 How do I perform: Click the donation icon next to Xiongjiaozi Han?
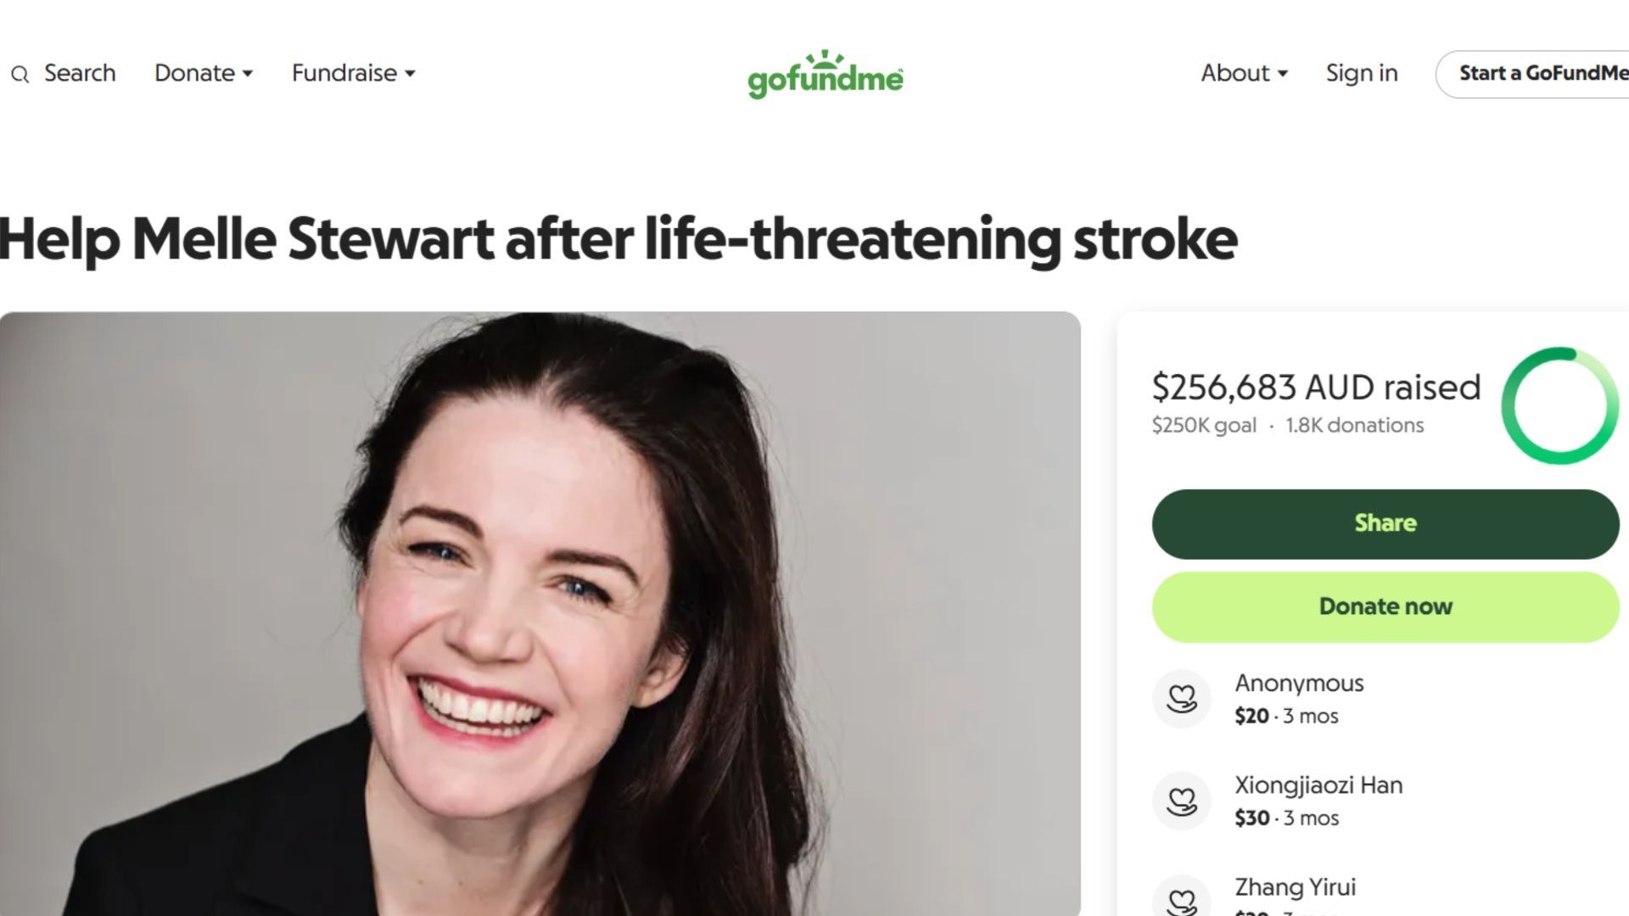1181,801
